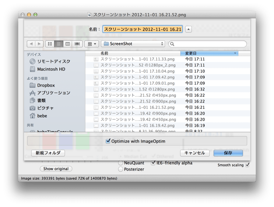Image resolution: width=274 pixels, height=207 pixels.
Task: Toggle Optimize with ImageOptim checkbox
Action: point(108,141)
